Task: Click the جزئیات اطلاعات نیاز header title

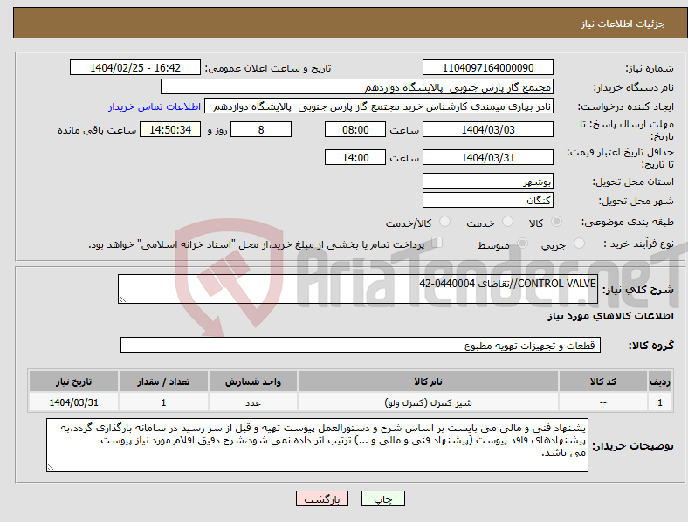Action: pyautogui.click(x=623, y=24)
